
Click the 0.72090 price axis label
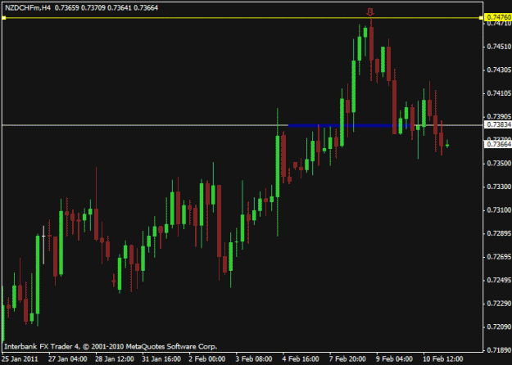click(x=499, y=327)
